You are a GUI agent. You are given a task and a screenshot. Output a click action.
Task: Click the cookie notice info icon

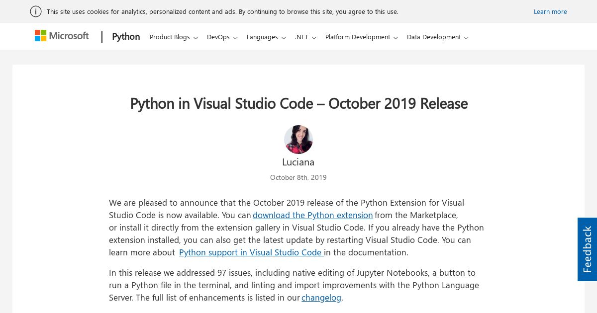(x=36, y=11)
